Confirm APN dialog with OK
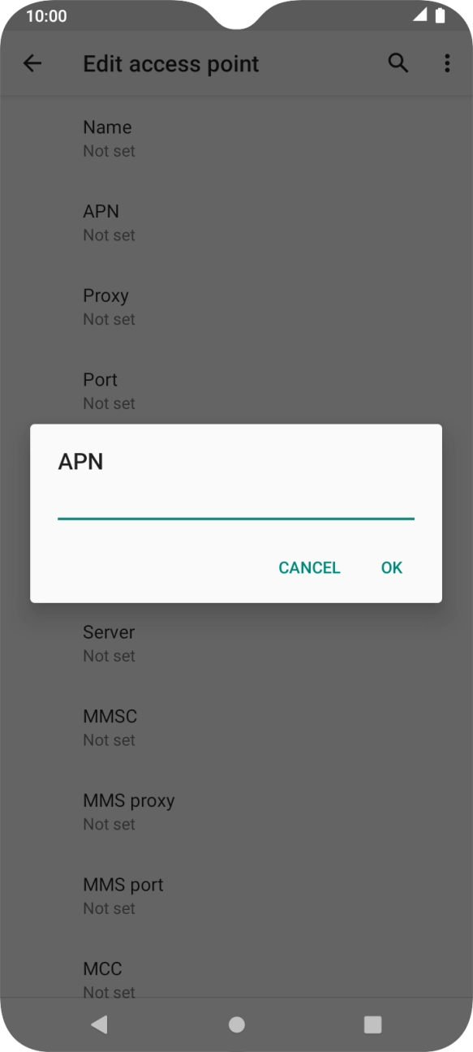 pos(392,567)
